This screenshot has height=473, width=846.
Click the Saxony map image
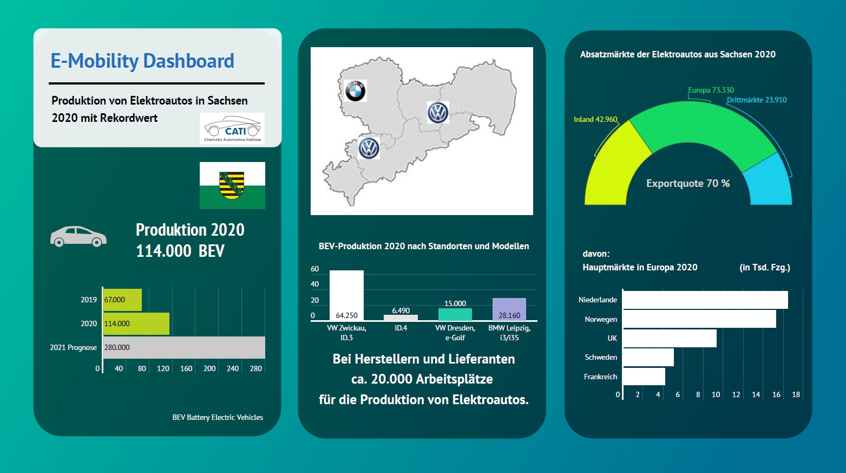422,131
